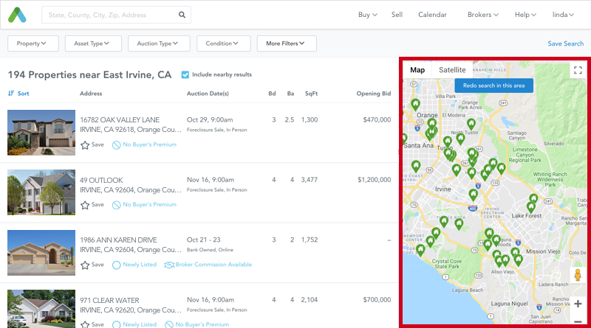Click star Save icon for 16782 Oak Valley Lane
This screenshot has width=591, height=328.
pos(85,144)
